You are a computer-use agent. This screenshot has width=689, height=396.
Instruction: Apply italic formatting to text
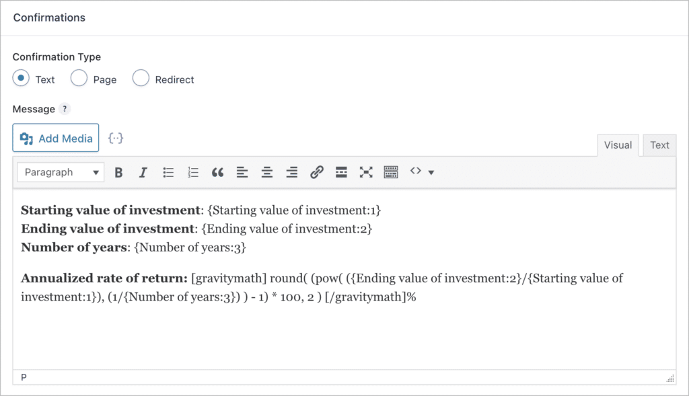(x=143, y=173)
